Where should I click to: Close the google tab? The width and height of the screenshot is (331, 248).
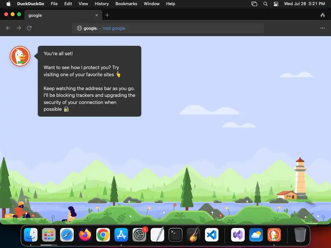(x=97, y=15)
